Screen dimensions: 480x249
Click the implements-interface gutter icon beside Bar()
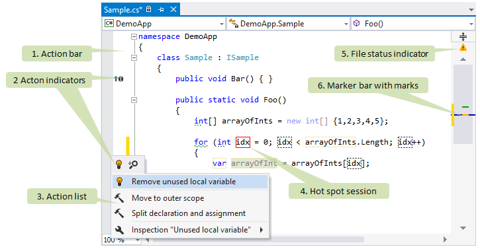pyautogui.click(x=119, y=79)
